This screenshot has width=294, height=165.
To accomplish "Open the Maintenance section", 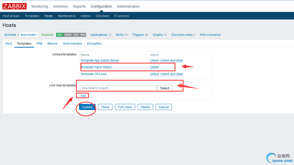I will point(67,16).
